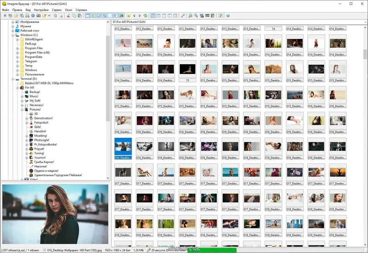
Task: Click the trash can delete icon
Action: coord(55,16)
